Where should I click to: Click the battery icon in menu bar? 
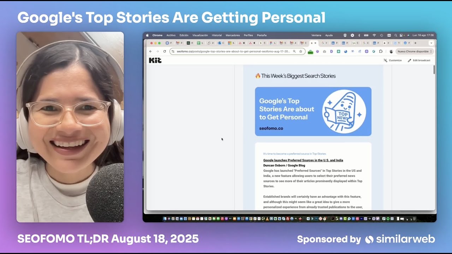[366, 35]
